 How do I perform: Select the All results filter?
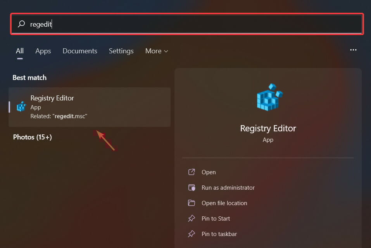click(x=20, y=51)
